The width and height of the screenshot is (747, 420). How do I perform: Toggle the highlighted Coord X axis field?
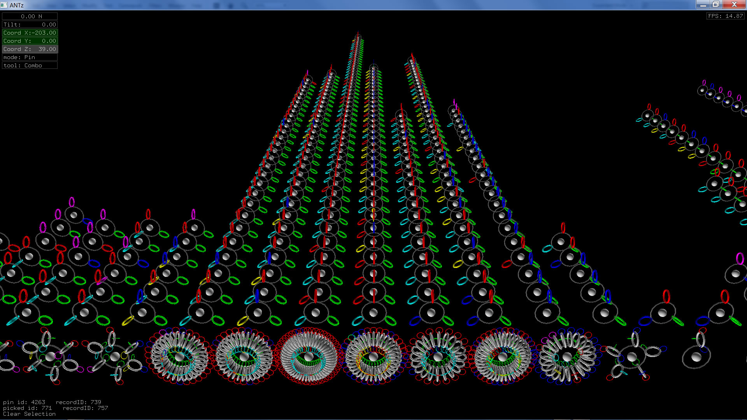[30, 33]
